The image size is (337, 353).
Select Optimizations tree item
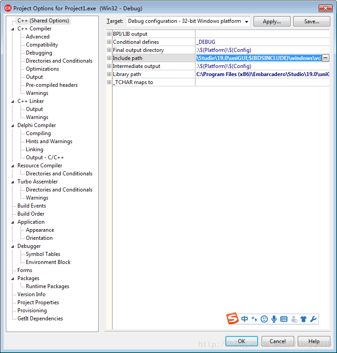point(42,68)
